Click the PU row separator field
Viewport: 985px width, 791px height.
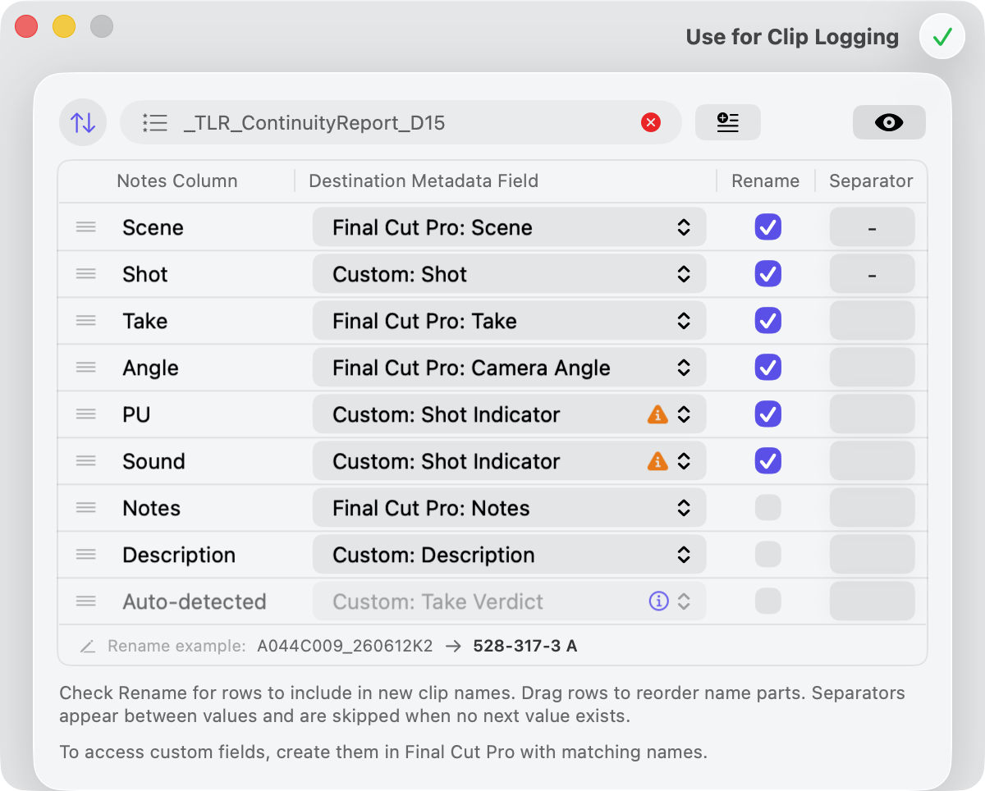point(872,414)
